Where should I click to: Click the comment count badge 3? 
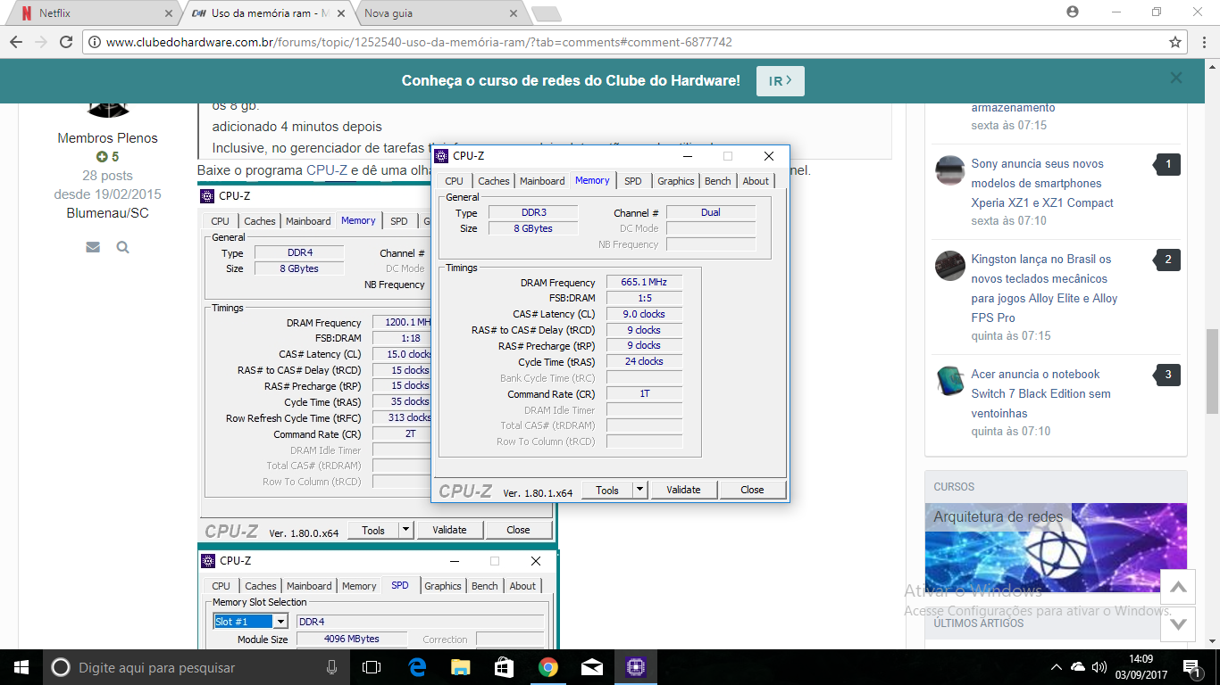click(x=1167, y=375)
